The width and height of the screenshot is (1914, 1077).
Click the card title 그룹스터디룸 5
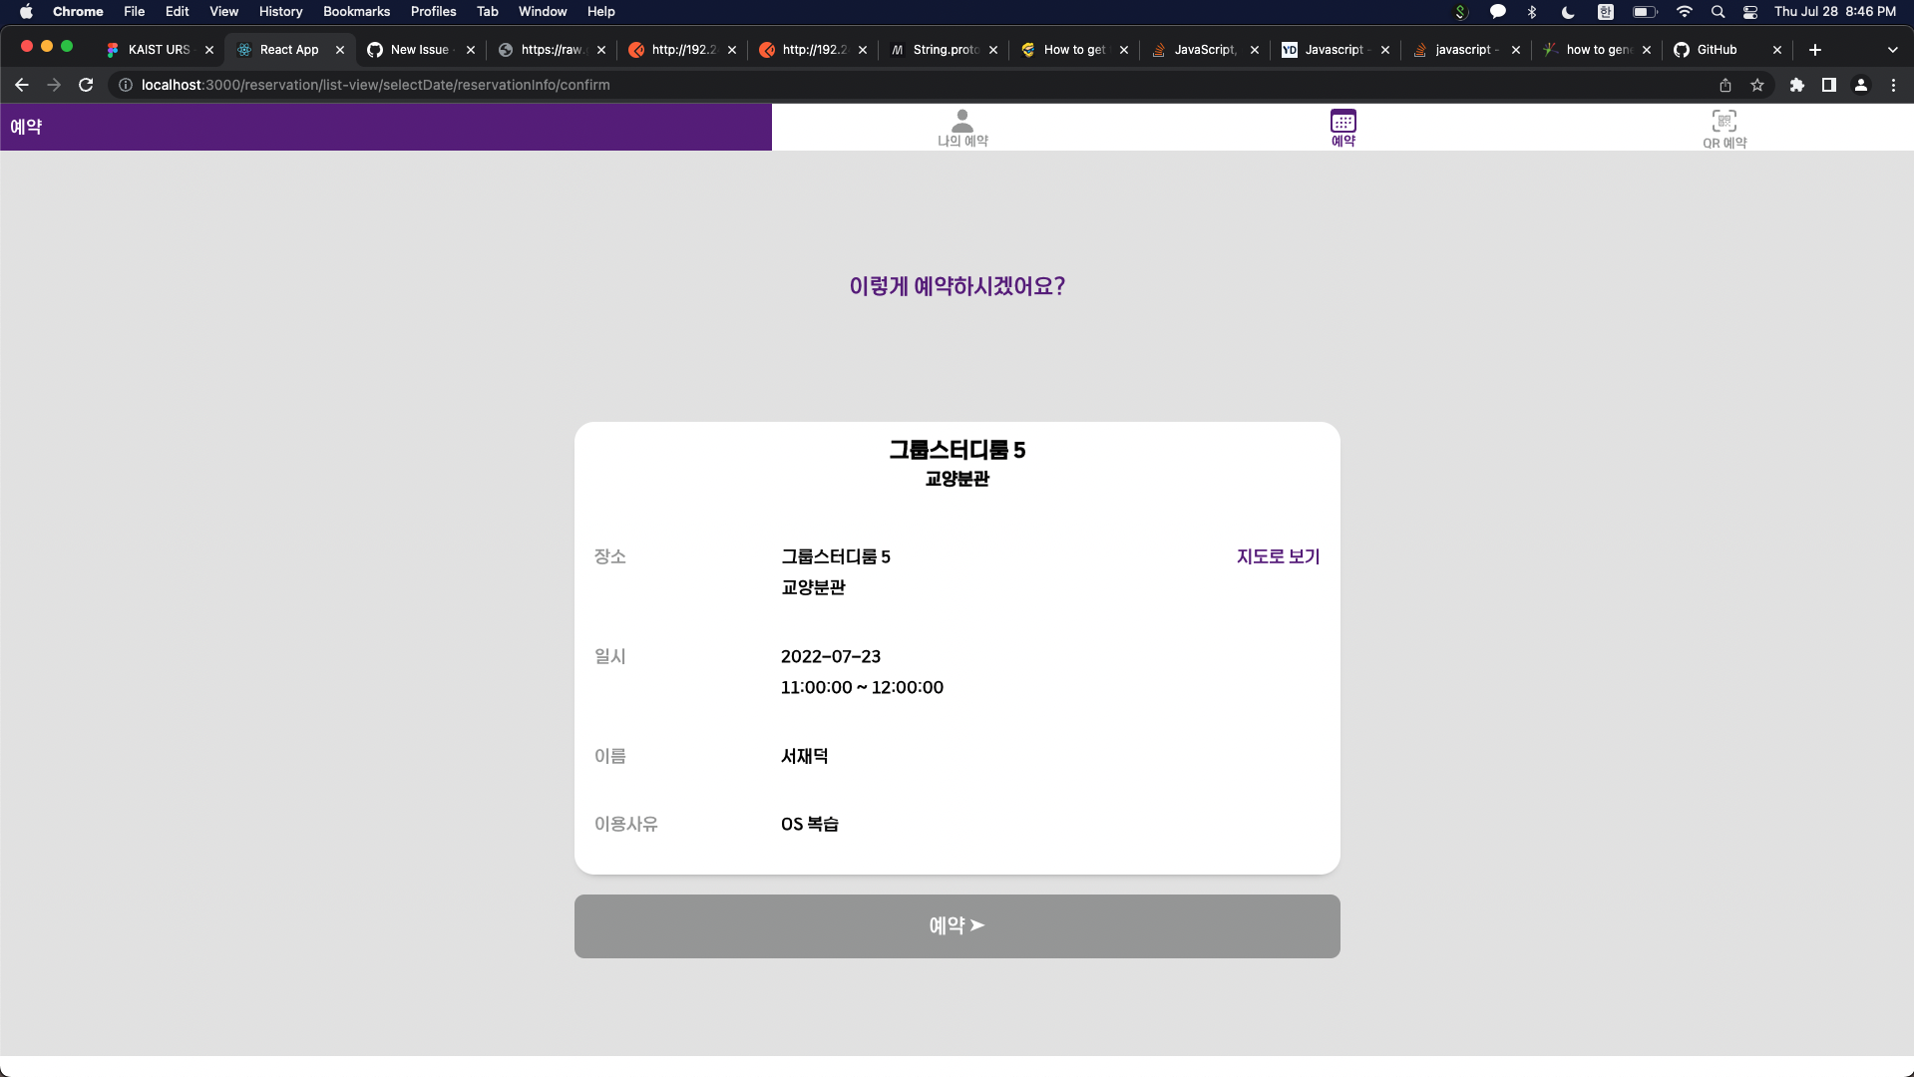957,450
